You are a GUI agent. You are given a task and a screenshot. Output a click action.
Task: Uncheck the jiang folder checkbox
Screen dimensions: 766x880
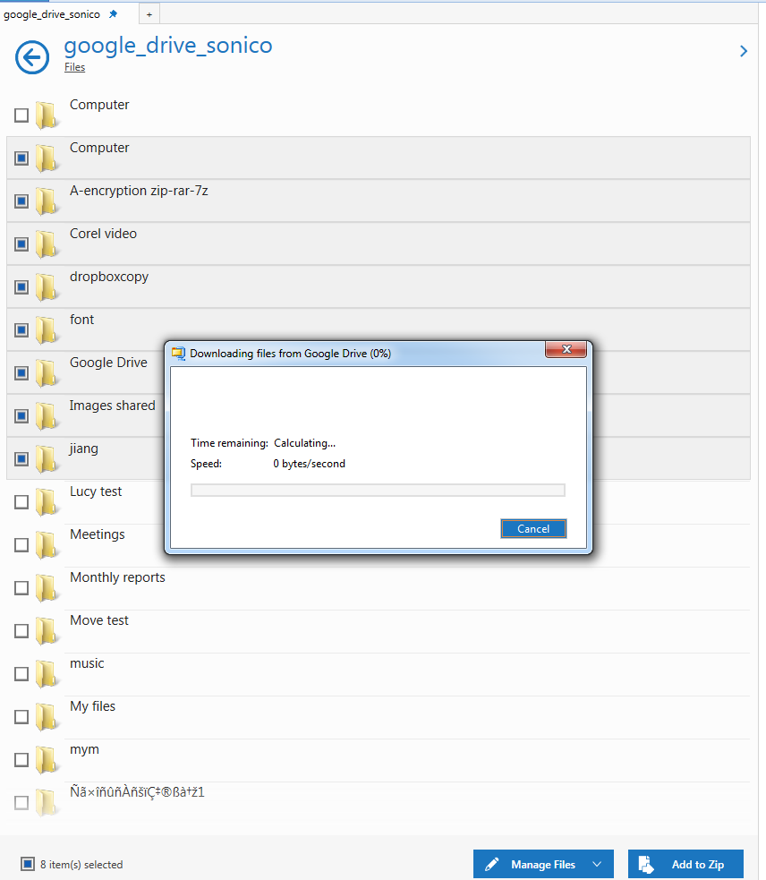[21, 458]
